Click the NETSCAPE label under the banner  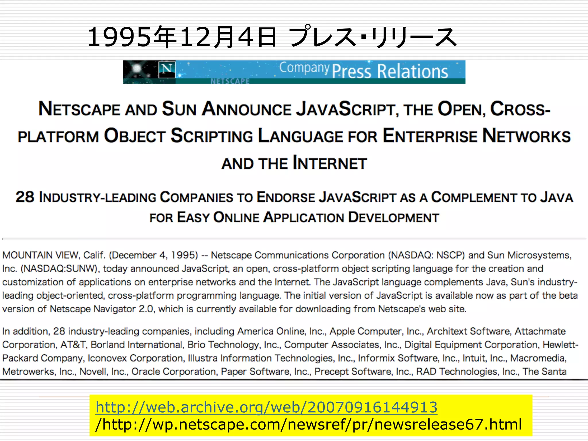pyautogui.click(x=230, y=81)
